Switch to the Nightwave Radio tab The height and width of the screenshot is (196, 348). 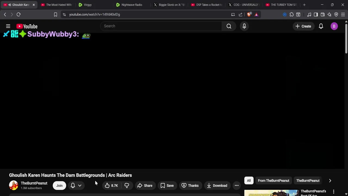(132, 5)
